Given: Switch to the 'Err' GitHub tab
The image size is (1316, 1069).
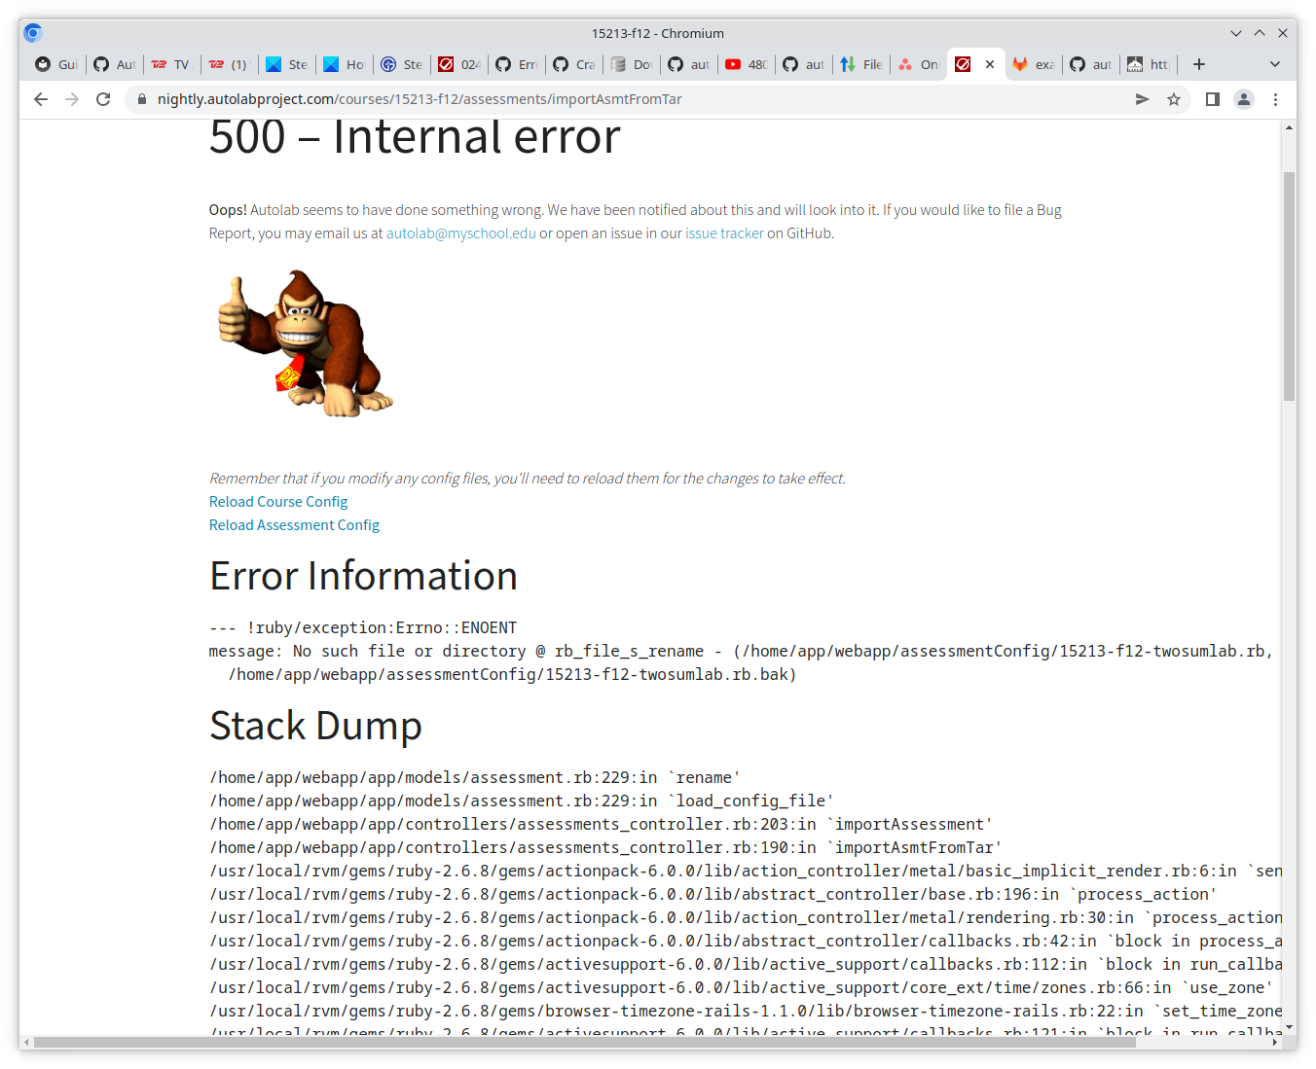Looking at the screenshot, I should click(x=516, y=64).
